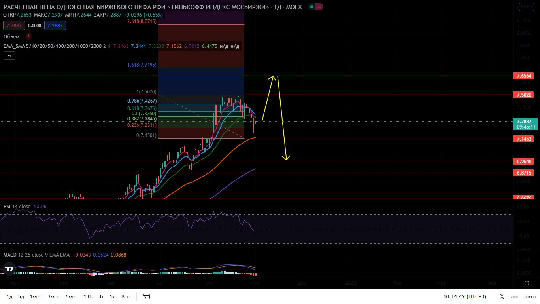Click the red sell price 7.2887 box

[x=14, y=25]
